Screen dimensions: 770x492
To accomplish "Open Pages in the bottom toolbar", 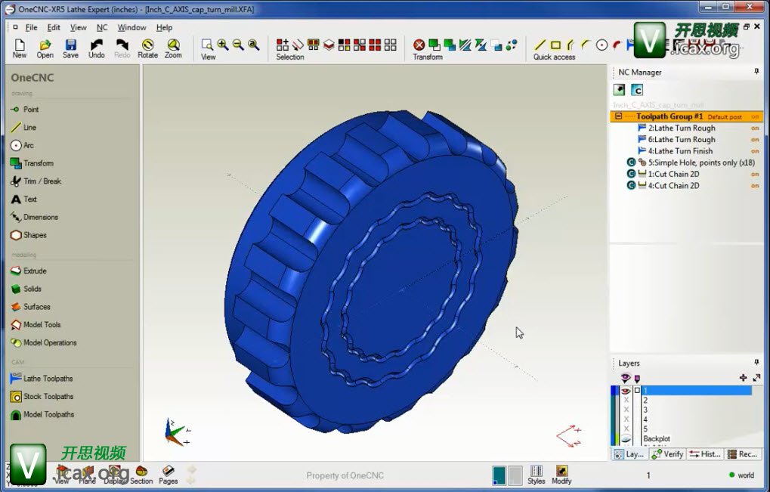I will pyautogui.click(x=168, y=475).
